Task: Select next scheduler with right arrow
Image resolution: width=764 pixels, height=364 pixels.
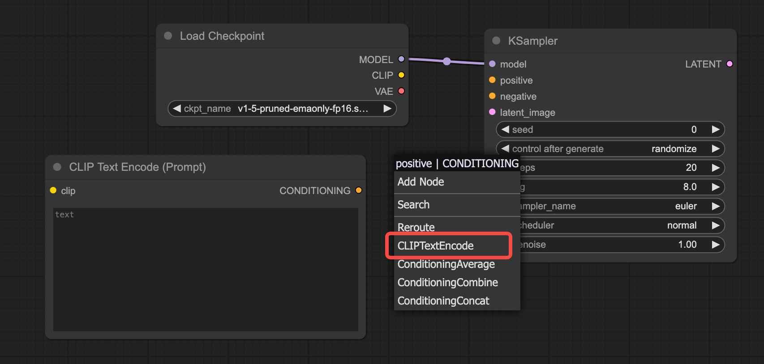Action: [x=716, y=225]
